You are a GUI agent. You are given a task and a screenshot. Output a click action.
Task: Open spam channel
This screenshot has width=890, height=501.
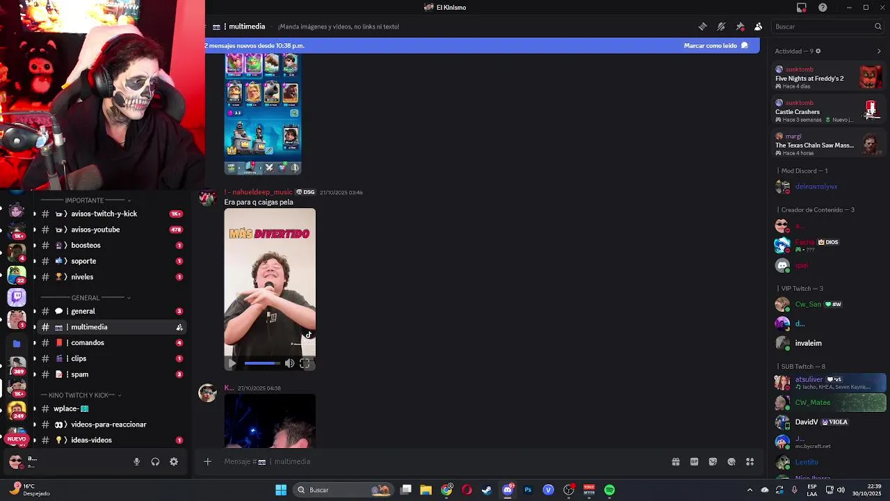pos(111,374)
